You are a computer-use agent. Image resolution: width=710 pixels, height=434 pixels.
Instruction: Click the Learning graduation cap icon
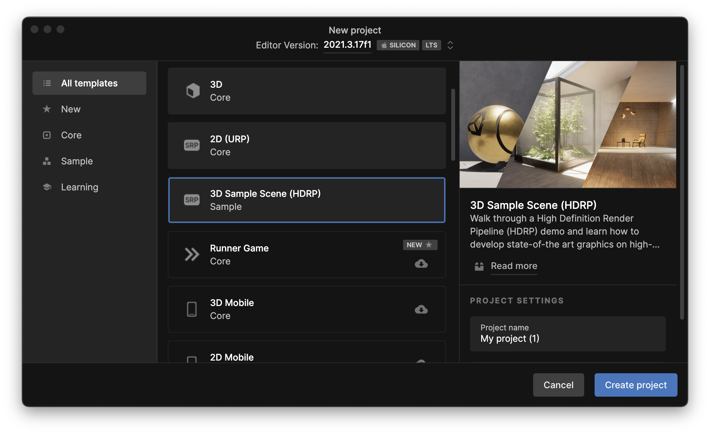[48, 186]
